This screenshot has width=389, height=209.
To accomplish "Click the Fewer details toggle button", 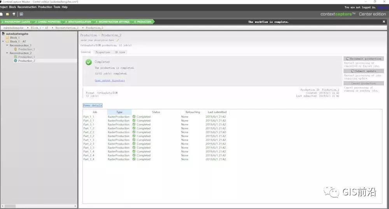I will pyautogui.click(x=93, y=105).
